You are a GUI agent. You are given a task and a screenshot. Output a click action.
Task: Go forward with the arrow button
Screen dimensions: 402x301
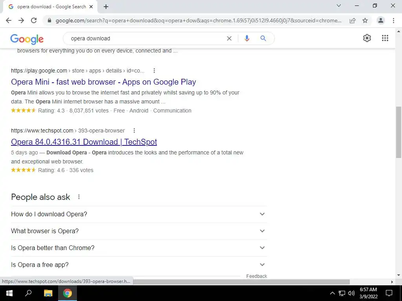tap(21, 20)
